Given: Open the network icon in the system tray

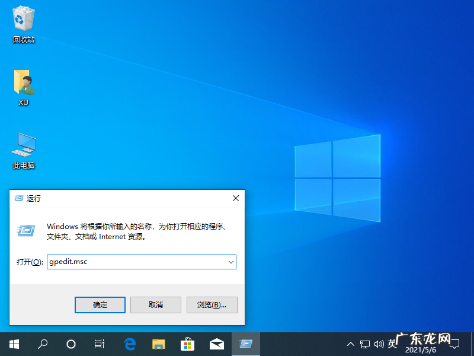Looking at the screenshot, I should pos(365,344).
